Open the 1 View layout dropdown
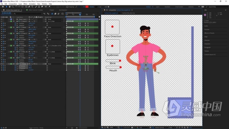The image size is (229, 129). 171,128
